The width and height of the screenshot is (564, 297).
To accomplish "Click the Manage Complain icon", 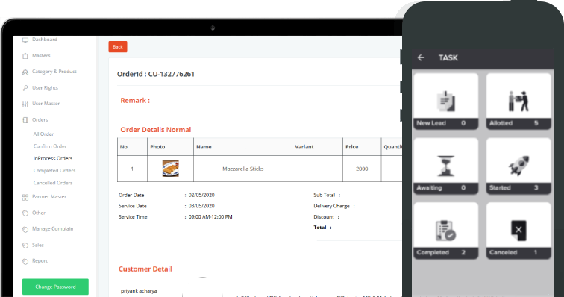I will coord(25,229).
